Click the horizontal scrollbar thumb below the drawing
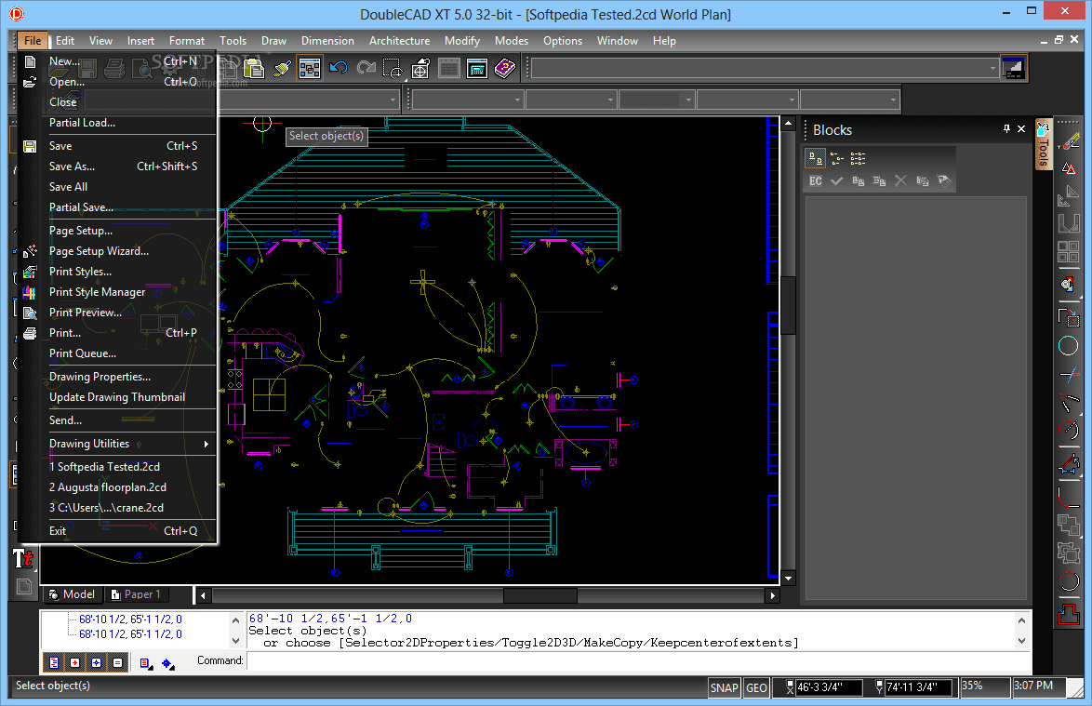The width and height of the screenshot is (1092, 706). click(x=540, y=595)
